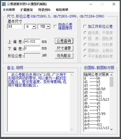Image resolution: width=121 pixels, height=139 pixels.
Task: Select the 直线度、平面度 radio button
Action: (85, 33)
